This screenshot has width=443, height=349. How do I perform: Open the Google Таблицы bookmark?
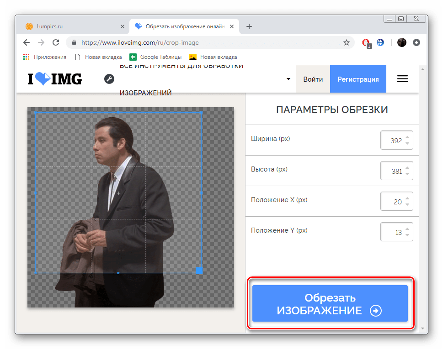pyautogui.click(x=155, y=57)
